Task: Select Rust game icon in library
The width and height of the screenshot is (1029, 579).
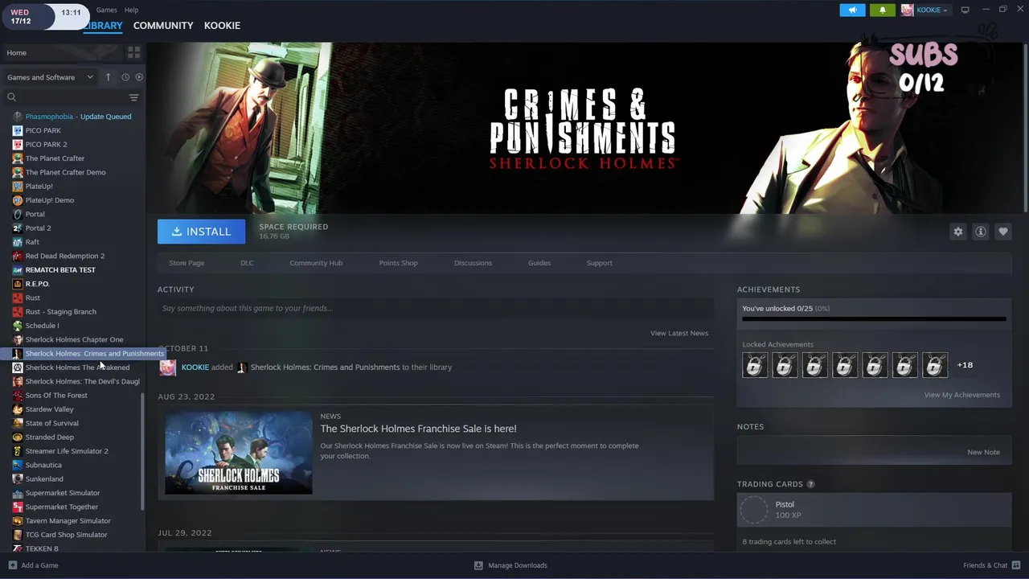Action: [x=18, y=298]
